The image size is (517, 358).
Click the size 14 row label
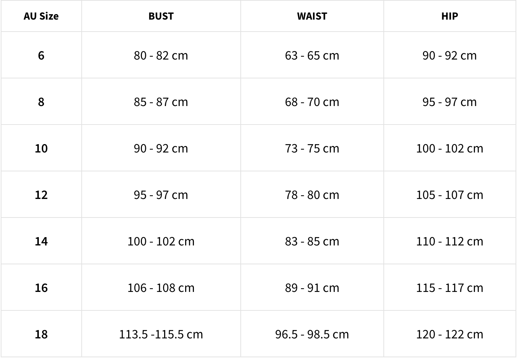[41, 241]
